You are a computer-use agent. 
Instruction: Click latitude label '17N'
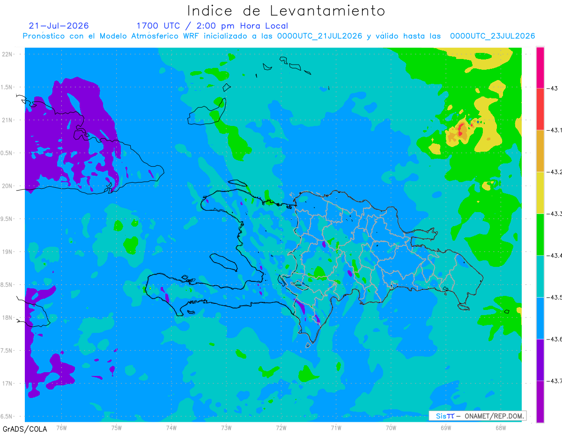[x=7, y=383]
